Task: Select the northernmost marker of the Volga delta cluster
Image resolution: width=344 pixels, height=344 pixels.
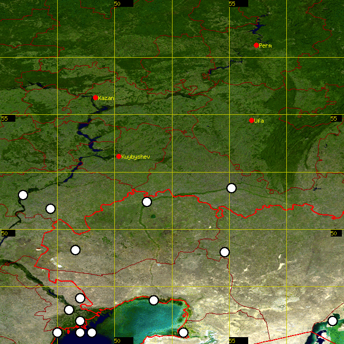Action: pyautogui.click(x=80, y=298)
